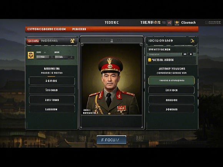The width and height of the screenshot is (223, 167).
Task: Click the small figure icon above the central portrait
Action: [112, 41]
